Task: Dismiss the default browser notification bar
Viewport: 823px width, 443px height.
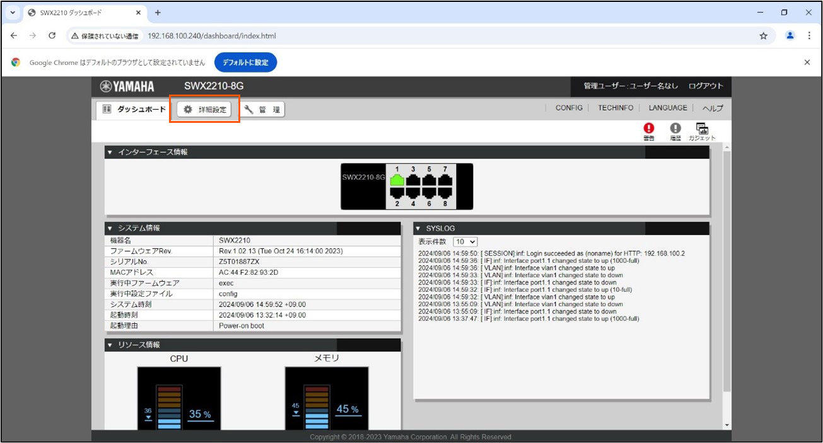Action: pyautogui.click(x=807, y=62)
